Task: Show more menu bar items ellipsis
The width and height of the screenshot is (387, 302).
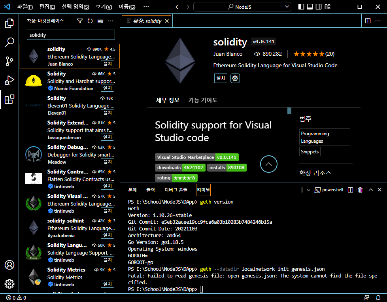Action: pyautogui.click(x=146, y=7)
